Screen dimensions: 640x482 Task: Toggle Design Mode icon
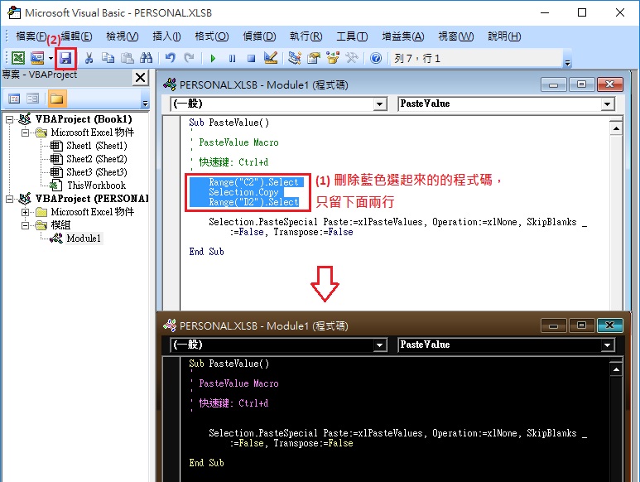(x=270, y=58)
